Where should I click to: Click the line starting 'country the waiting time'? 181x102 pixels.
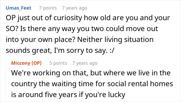tap(92, 84)
